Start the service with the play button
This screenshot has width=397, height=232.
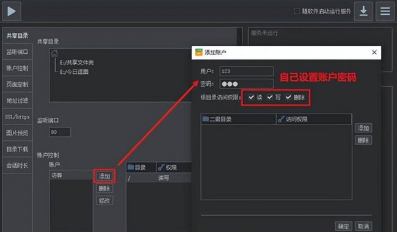coord(12,11)
